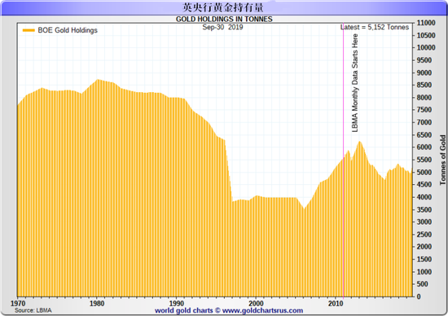The height and width of the screenshot is (316, 448).
Task: Click the 5000 y-axis label
Action: click(424, 173)
